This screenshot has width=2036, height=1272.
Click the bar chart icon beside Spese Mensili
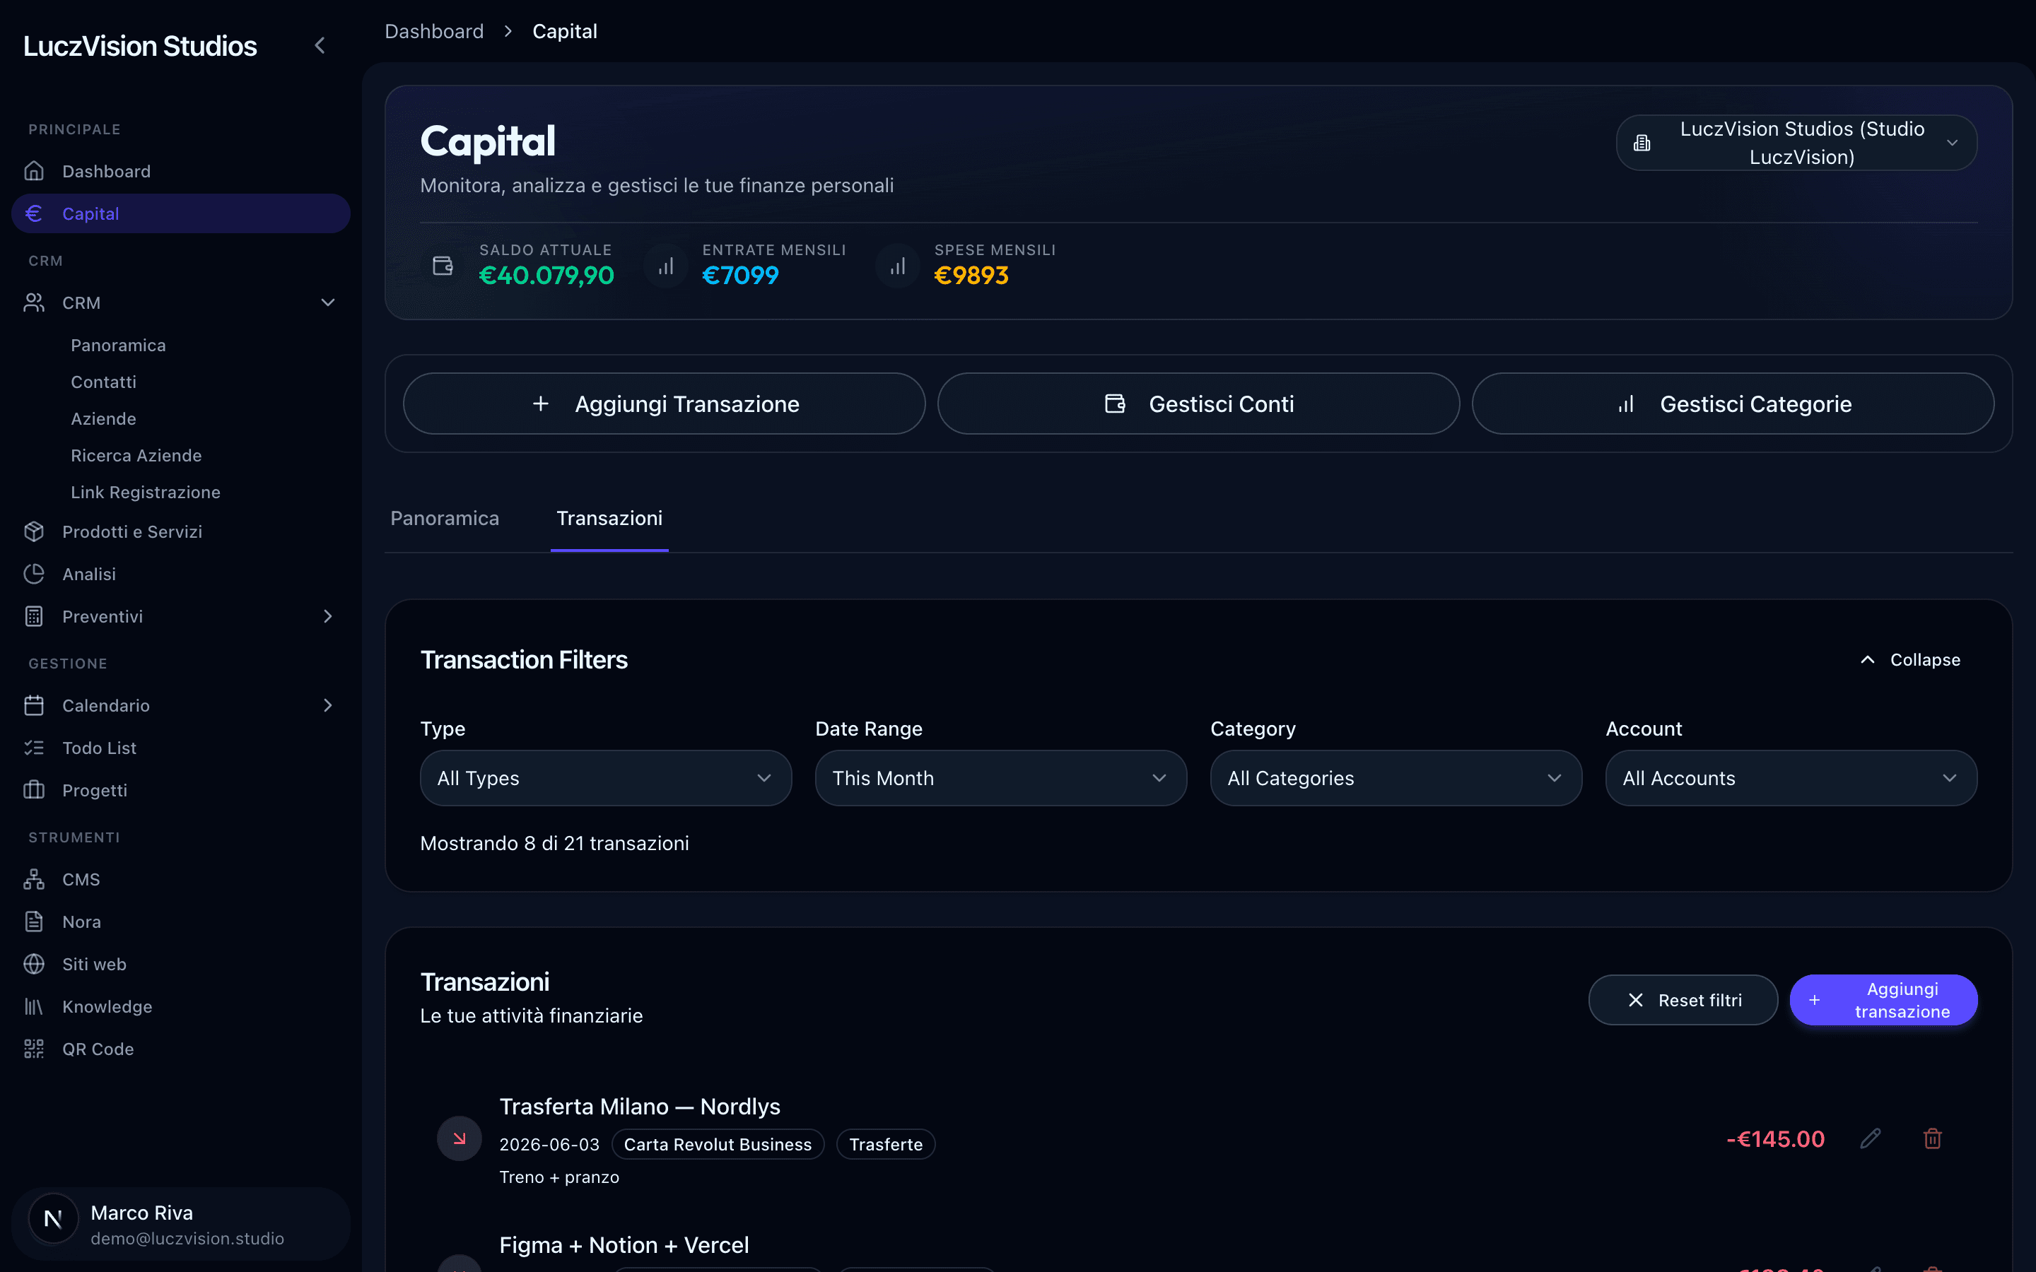tap(898, 266)
